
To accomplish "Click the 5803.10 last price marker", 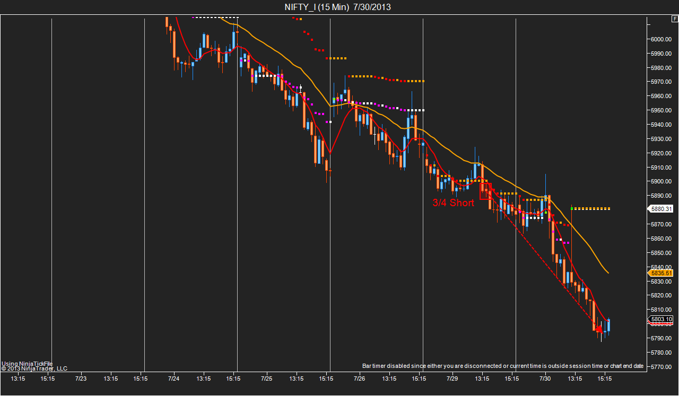I will click(661, 319).
